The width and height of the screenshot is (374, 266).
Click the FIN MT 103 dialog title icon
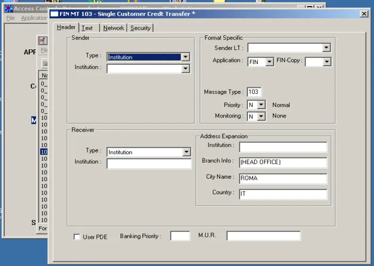click(54, 14)
